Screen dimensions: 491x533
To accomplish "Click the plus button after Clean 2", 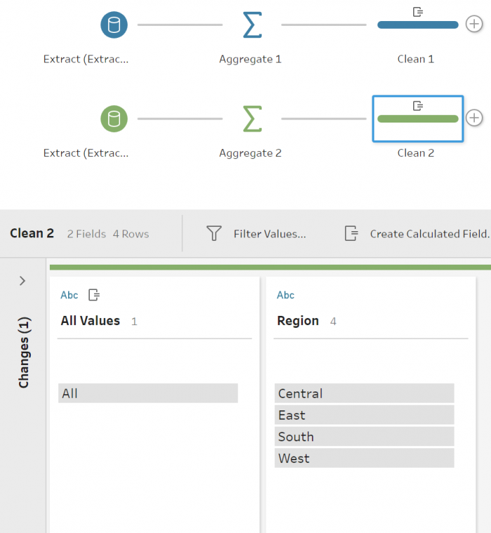I will click(x=474, y=118).
